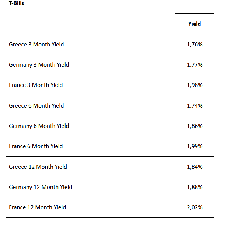The width and height of the screenshot is (245, 227).
Task: Select the 1,76% yield value
Action: [x=195, y=45]
